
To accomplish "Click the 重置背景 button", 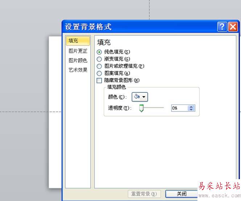I will tap(144, 194).
